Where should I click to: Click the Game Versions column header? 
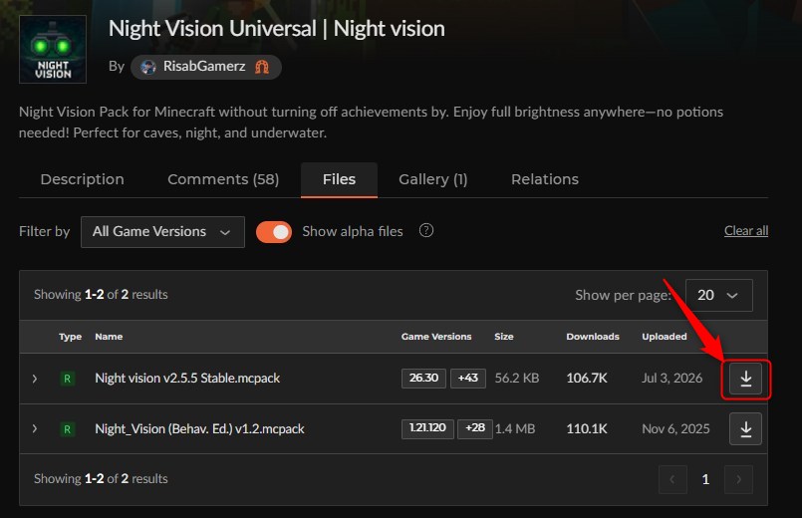[x=436, y=337]
